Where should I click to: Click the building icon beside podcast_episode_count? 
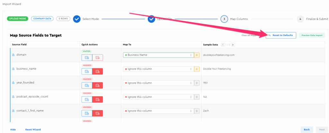(x=13, y=97)
